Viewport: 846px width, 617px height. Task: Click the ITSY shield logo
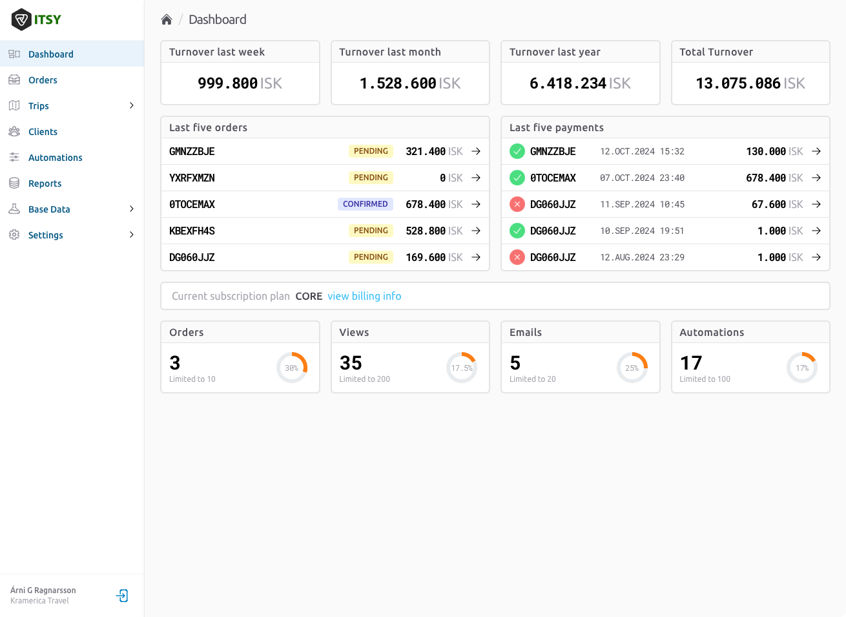(x=21, y=19)
